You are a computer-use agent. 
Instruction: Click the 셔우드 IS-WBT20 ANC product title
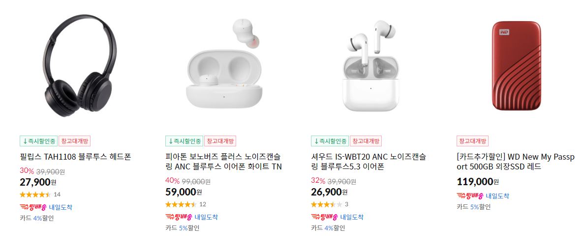(368, 161)
